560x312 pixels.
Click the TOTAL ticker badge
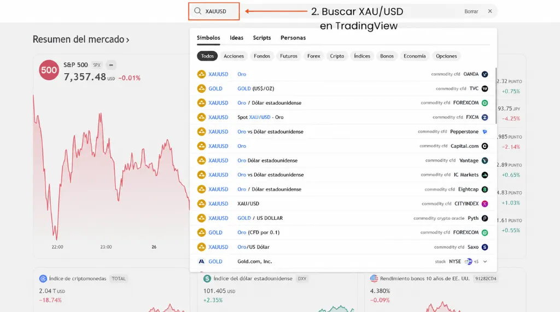coord(119,279)
